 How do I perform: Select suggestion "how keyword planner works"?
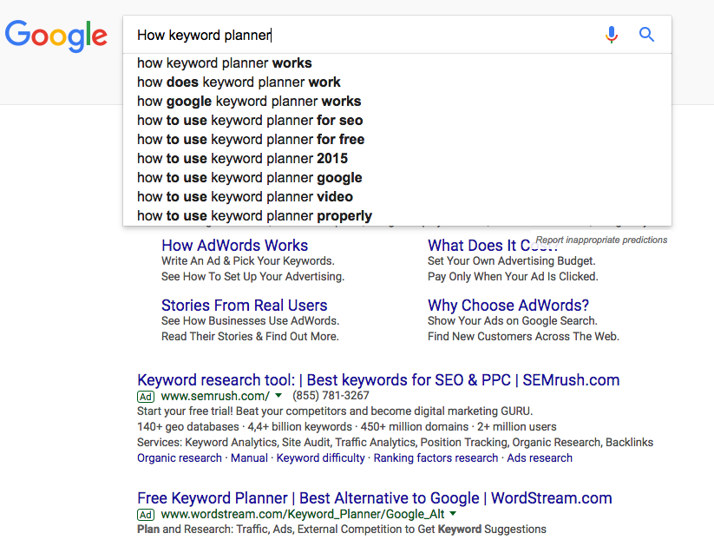(397, 63)
